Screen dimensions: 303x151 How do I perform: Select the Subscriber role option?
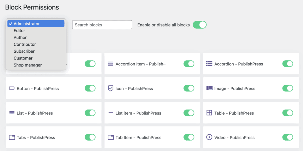point(36,51)
